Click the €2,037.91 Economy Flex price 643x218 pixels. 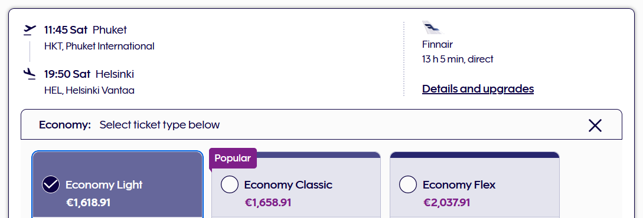[x=446, y=203]
